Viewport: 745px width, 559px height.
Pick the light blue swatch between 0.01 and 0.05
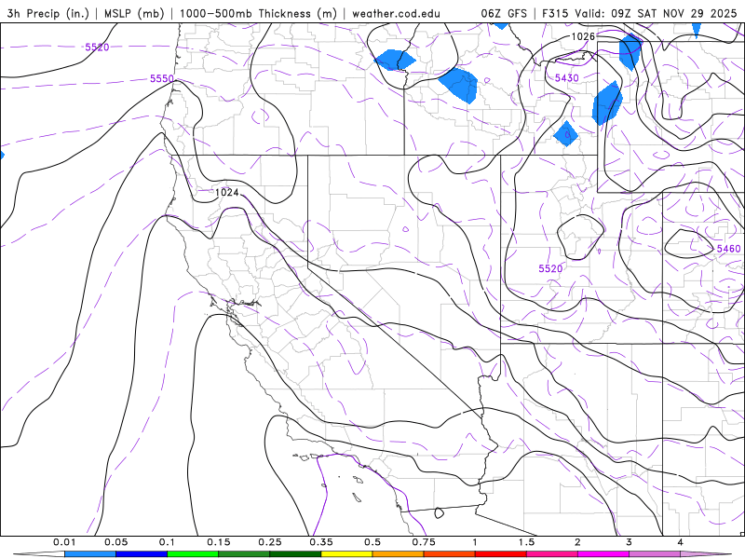tap(90, 554)
